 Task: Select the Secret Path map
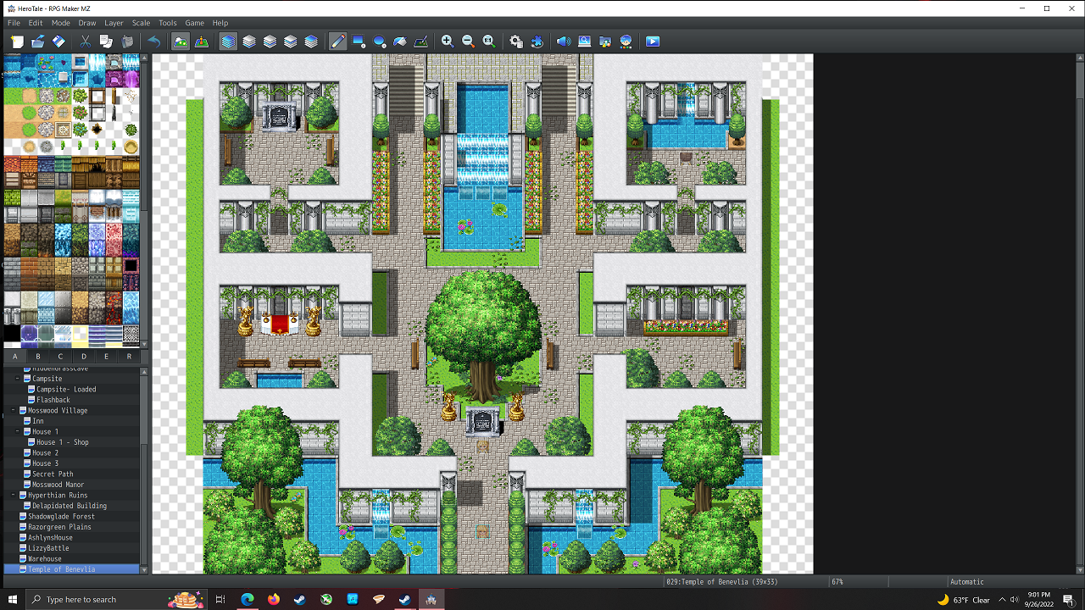[x=53, y=474]
